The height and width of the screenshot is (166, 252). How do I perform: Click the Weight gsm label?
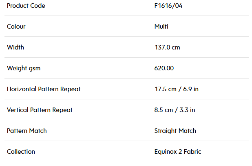pyautogui.click(x=24, y=68)
